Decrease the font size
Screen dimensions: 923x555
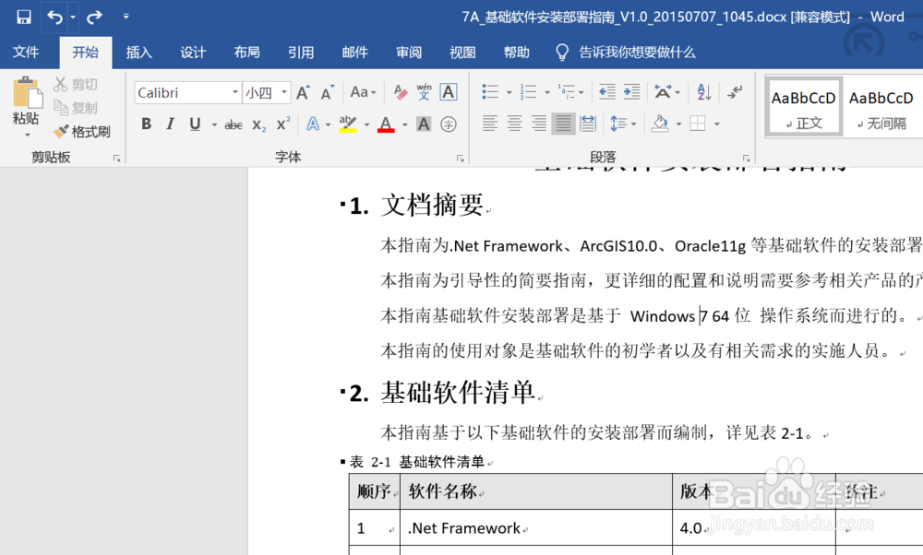pyautogui.click(x=328, y=92)
